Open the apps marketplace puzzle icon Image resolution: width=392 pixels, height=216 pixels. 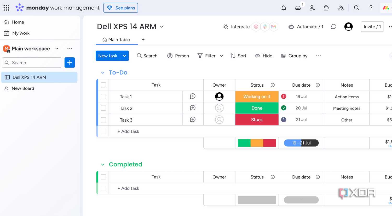[x=326, y=8]
